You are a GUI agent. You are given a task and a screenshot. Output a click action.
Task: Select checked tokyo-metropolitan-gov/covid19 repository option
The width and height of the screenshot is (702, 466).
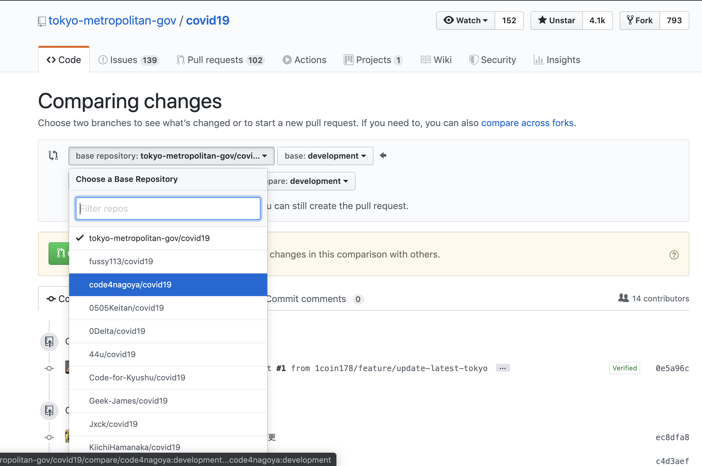(x=149, y=238)
